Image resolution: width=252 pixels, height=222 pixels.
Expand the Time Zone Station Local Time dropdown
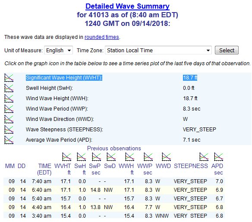158,50
